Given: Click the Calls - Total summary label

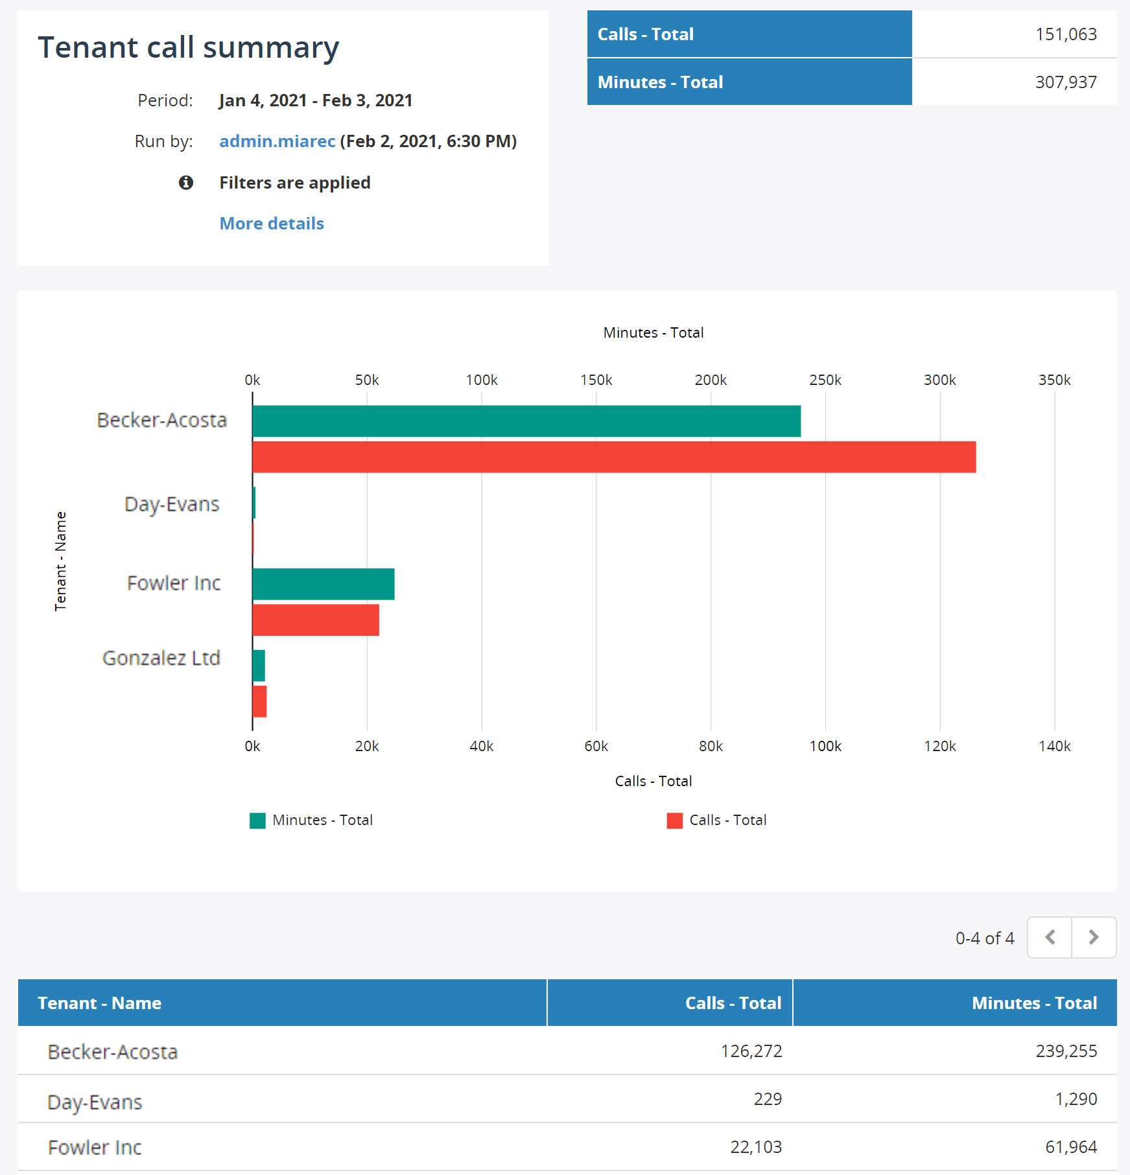Looking at the screenshot, I should click(x=646, y=34).
